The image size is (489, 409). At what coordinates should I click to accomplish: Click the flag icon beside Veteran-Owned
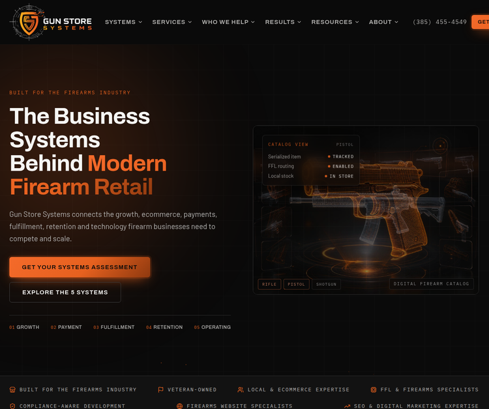pyautogui.click(x=160, y=389)
